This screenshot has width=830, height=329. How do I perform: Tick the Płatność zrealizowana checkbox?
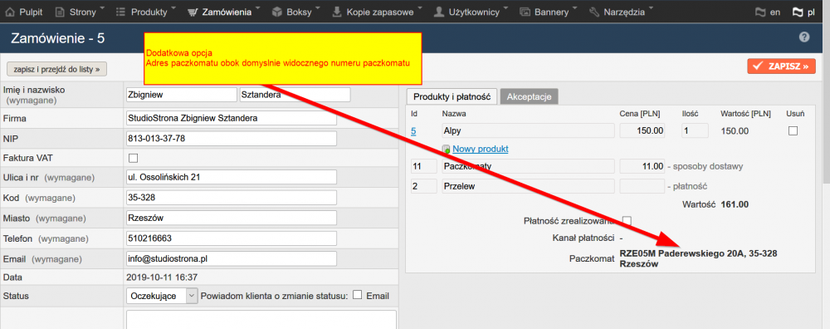click(x=627, y=220)
